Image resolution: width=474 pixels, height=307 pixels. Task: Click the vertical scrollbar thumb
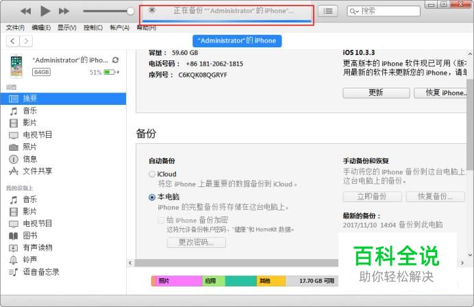click(470, 124)
